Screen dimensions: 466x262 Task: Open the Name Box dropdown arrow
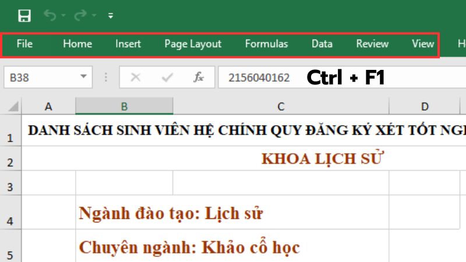coord(83,77)
